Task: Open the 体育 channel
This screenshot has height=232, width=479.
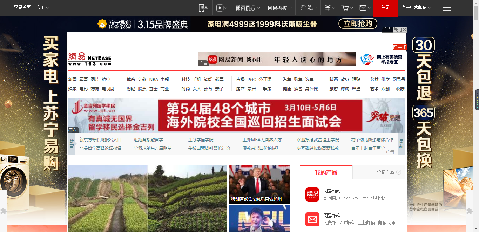Action: tap(131, 80)
